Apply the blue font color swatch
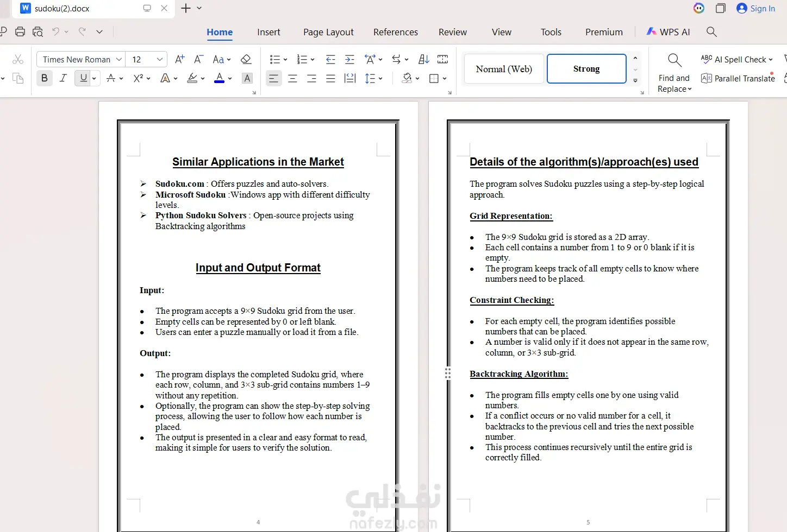 click(x=219, y=78)
